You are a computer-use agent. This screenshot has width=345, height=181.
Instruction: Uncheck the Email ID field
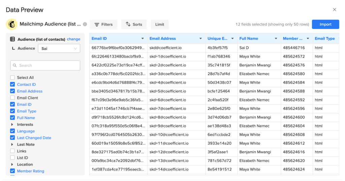pos(12,104)
